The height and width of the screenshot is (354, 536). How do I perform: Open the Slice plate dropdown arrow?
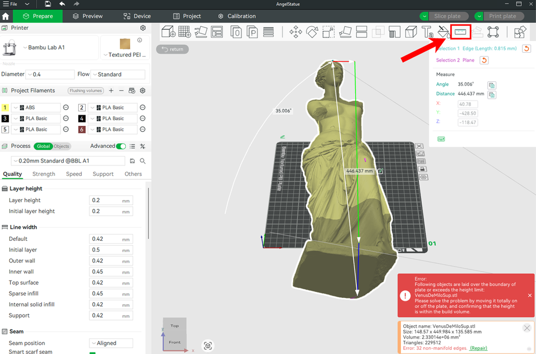pyautogui.click(x=425, y=16)
